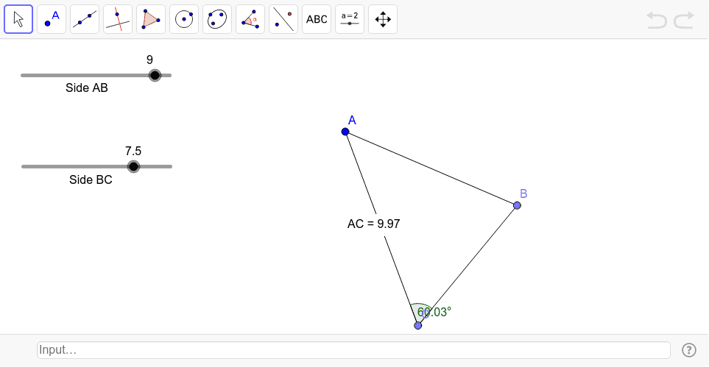This screenshot has width=709, height=367.
Task: Select point C at the triangle's bottom vertex
Action: [417, 325]
